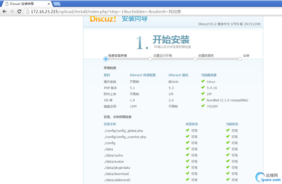
Task: Click the ./data/addonmd5 path
Action: tap(117, 180)
